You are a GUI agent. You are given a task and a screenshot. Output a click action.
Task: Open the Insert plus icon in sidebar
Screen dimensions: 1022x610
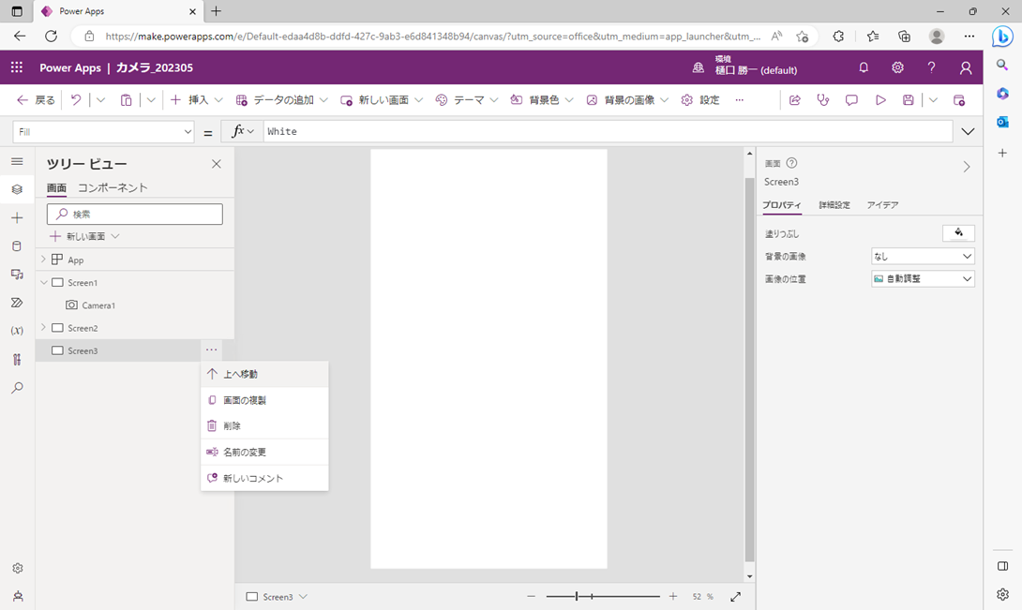[x=17, y=217]
